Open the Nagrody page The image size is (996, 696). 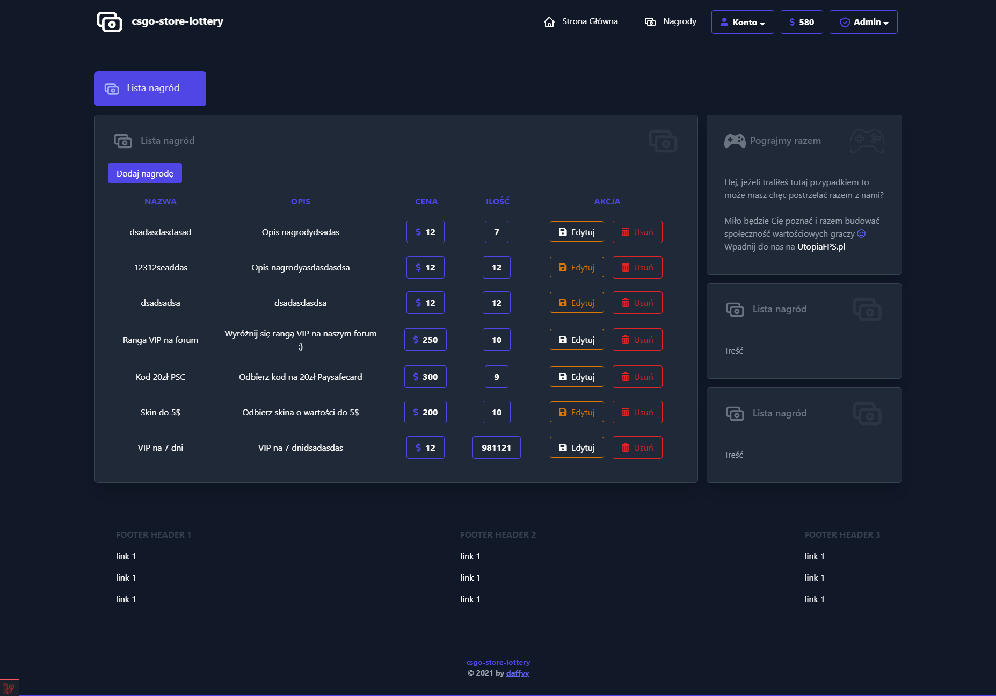click(x=670, y=21)
